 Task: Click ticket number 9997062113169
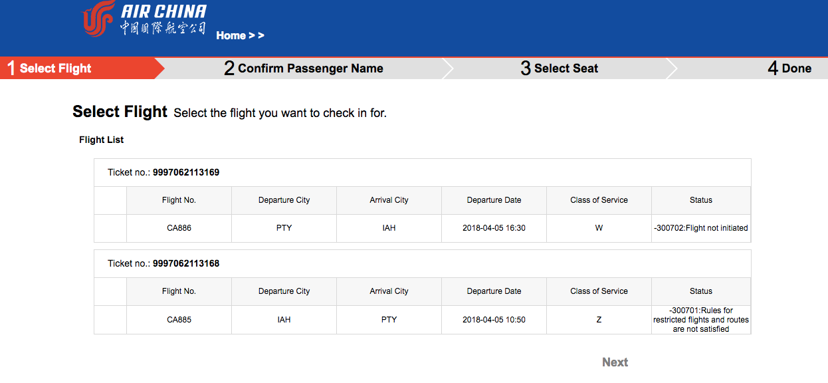186,172
